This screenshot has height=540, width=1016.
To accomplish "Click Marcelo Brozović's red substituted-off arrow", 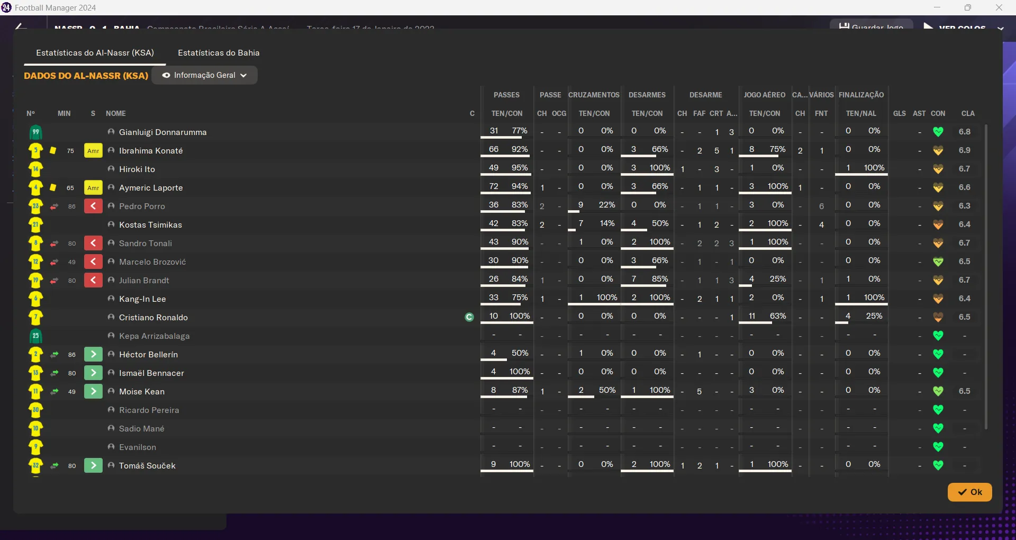I will coord(93,262).
